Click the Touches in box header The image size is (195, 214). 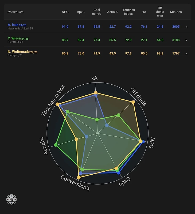click(128, 12)
